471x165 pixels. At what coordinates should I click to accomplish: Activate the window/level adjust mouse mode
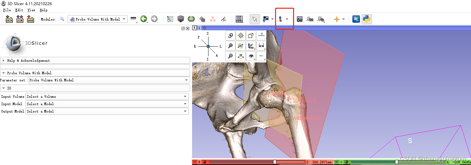click(266, 19)
